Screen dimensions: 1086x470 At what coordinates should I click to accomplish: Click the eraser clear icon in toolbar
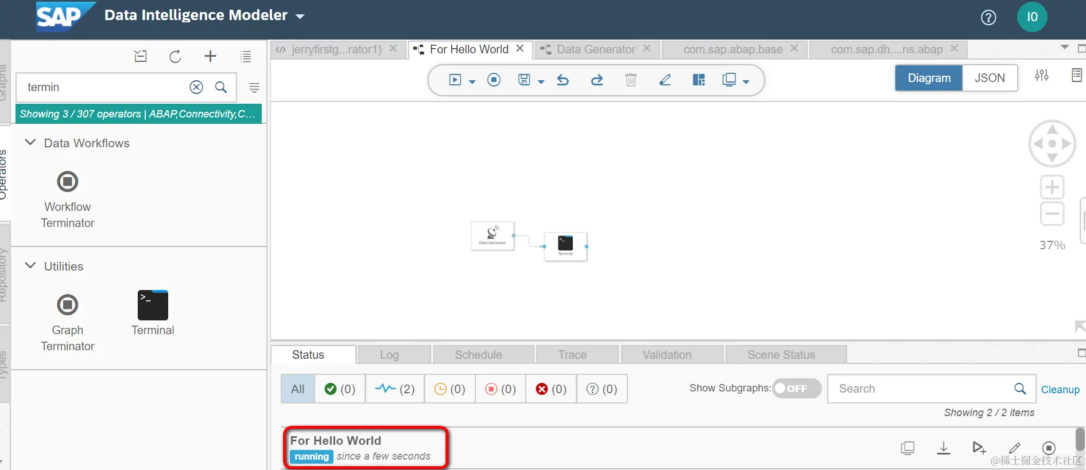665,80
